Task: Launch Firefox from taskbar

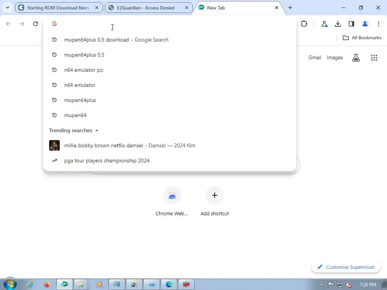Action: click(47, 285)
